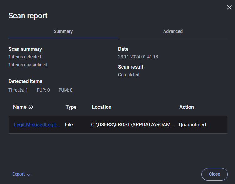Screen dimensions: 235x184
Task: Click the Quarantined action status
Action: (192, 125)
